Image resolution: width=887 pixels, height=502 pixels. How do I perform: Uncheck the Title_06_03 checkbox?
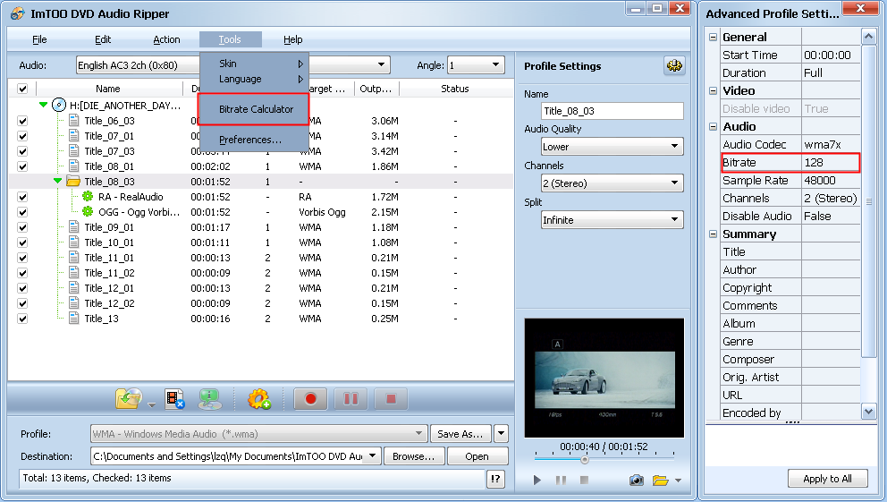coord(22,121)
